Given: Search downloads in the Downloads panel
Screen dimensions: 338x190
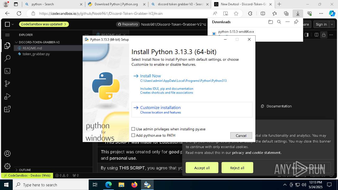Looking at the screenshot, I should 279,22.
